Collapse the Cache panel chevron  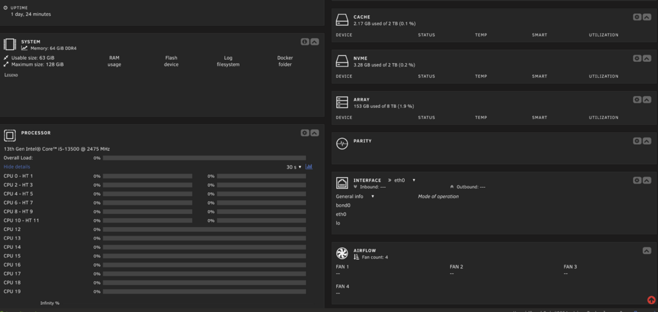(647, 17)
